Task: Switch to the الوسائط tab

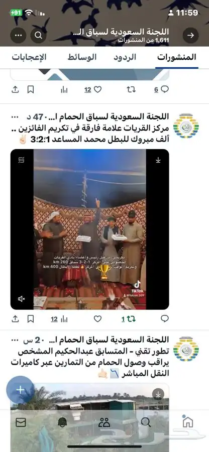Action: tap(82, 57)
